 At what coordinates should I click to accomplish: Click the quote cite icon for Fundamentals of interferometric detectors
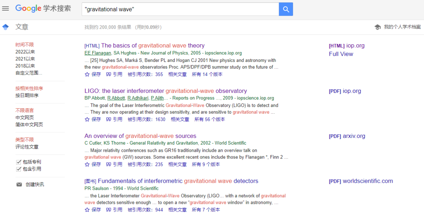coord(108,209)
